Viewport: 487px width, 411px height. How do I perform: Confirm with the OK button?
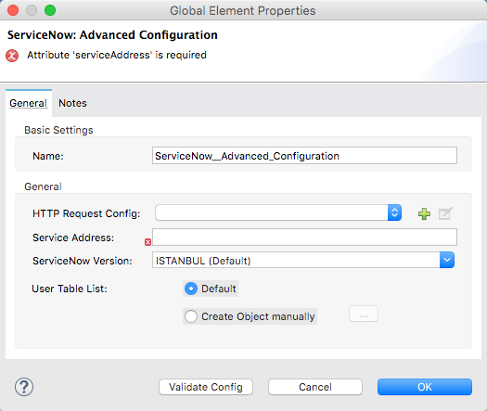(x=425, y=387)
